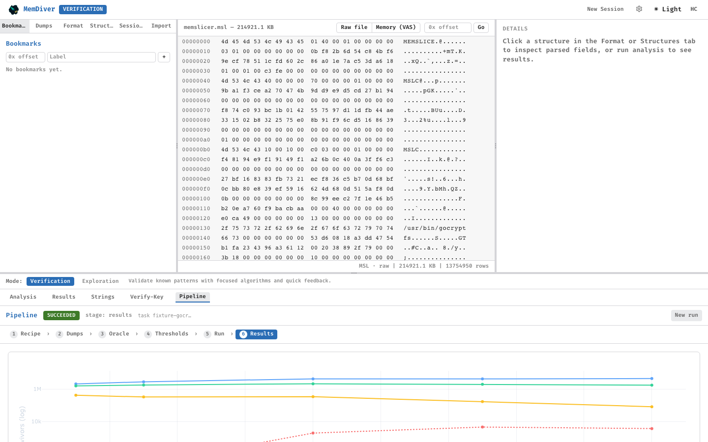The image size is (708, 442).
Task: Go to pipeline step 6 Results
Action: point(256,334)
